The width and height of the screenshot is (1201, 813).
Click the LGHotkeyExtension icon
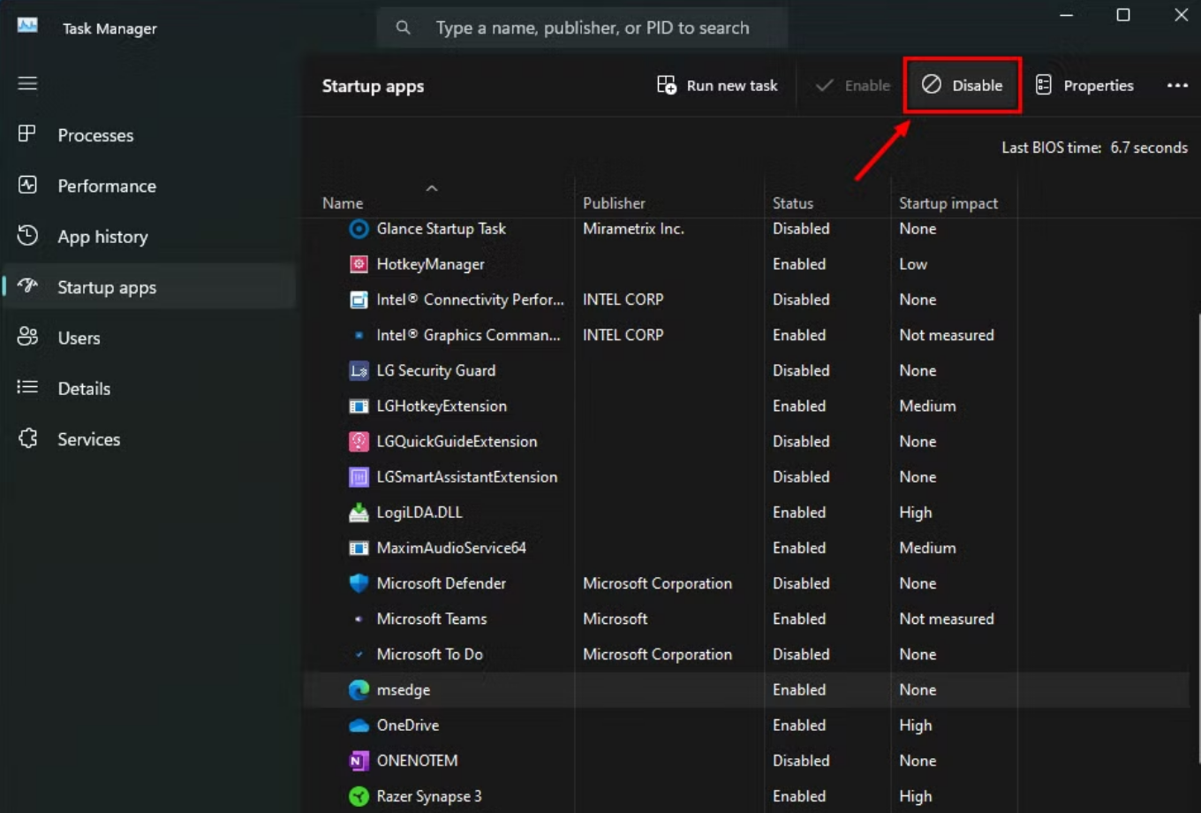pos(359,406)
